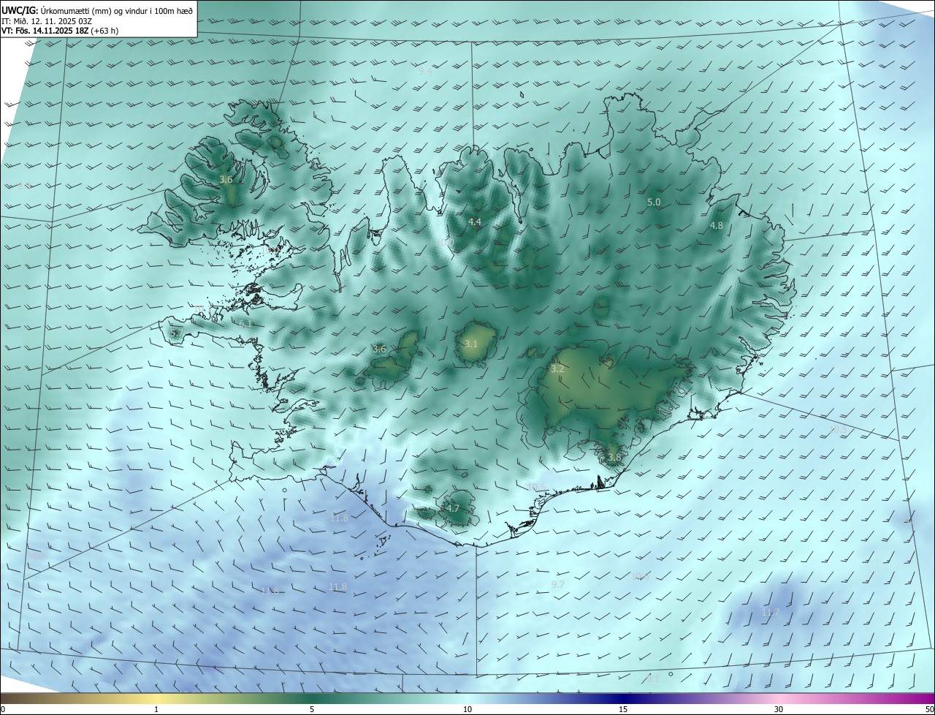Pick the dark navy color at scale value 15
Viewport: 935px width, 715px height.
(623, 698)
